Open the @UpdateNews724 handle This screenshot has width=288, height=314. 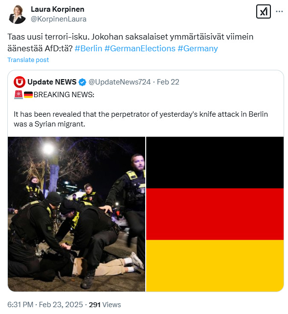pos(119,82)
